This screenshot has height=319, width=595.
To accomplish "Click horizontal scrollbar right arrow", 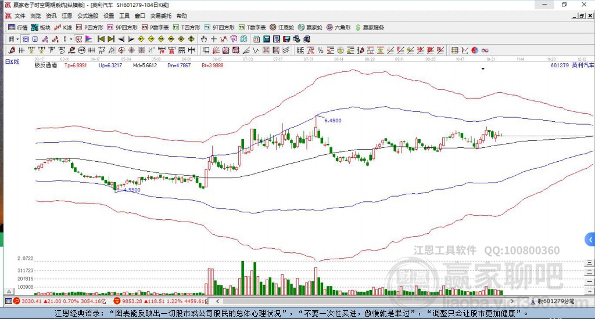I will click(x=512, y=301).
